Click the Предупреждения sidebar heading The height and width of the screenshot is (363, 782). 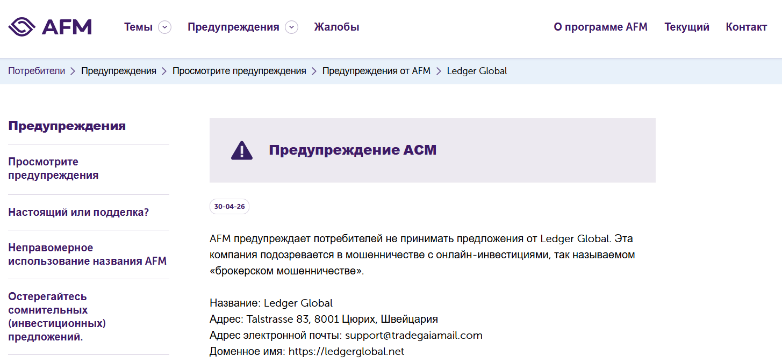click(x=67, y=126)
